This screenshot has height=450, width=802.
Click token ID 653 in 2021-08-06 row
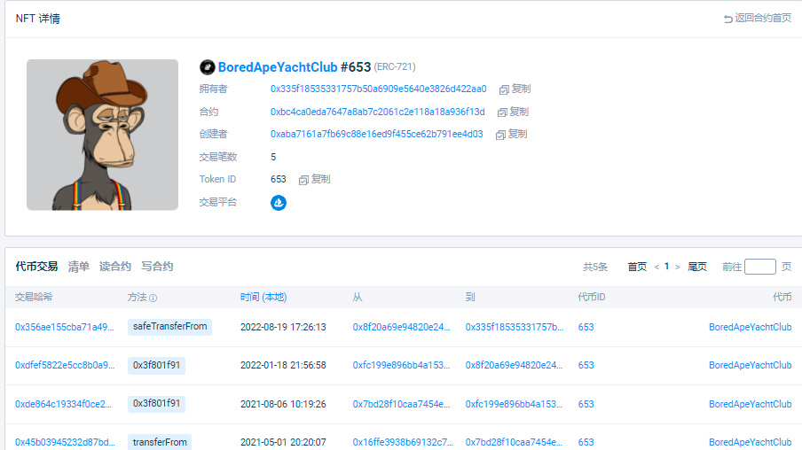pyautogui.click(x=586, y=404)
